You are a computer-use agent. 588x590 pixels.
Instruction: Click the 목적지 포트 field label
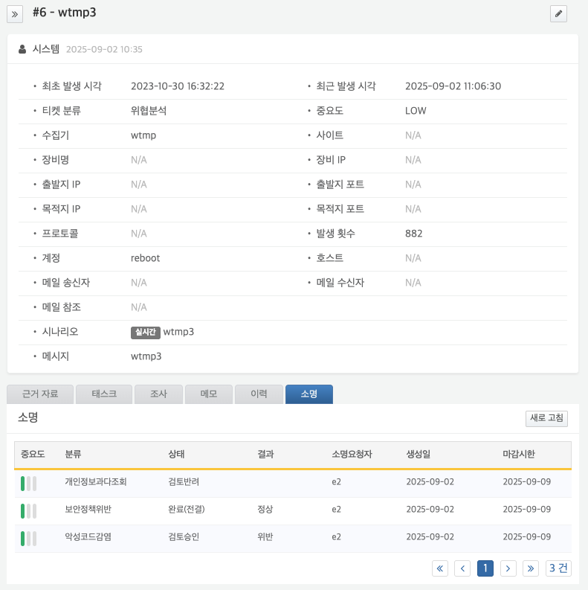point(340,209)
